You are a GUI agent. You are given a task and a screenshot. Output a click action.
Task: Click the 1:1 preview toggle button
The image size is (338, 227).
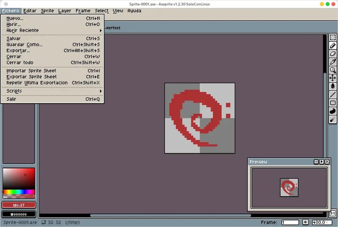click(x=333, y=214)
